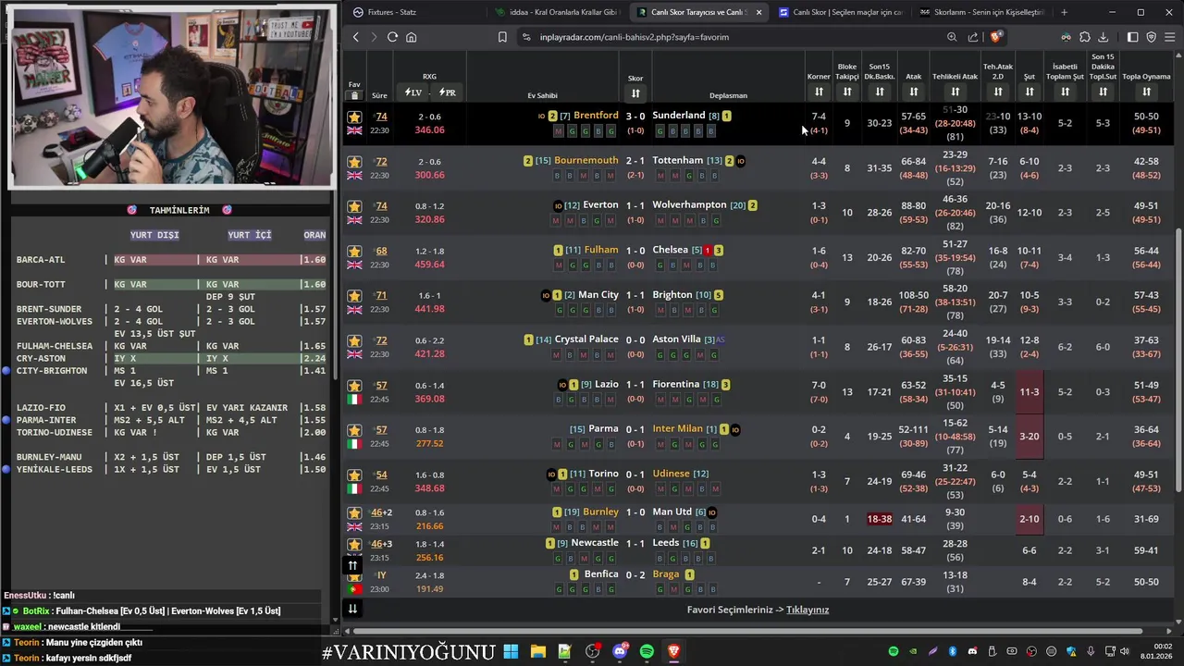
Task: Go back to the previous page in browser
Action: pyautogui.click(x=355, y=37)
